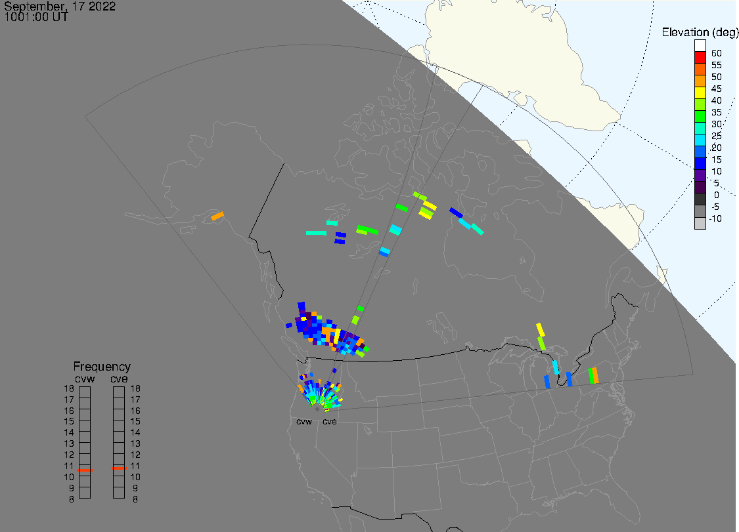Image resolution: width=739 pixels, height=532 pixels.
Task: Click the "55" label in the elevation legend
Action: [717, 65]
